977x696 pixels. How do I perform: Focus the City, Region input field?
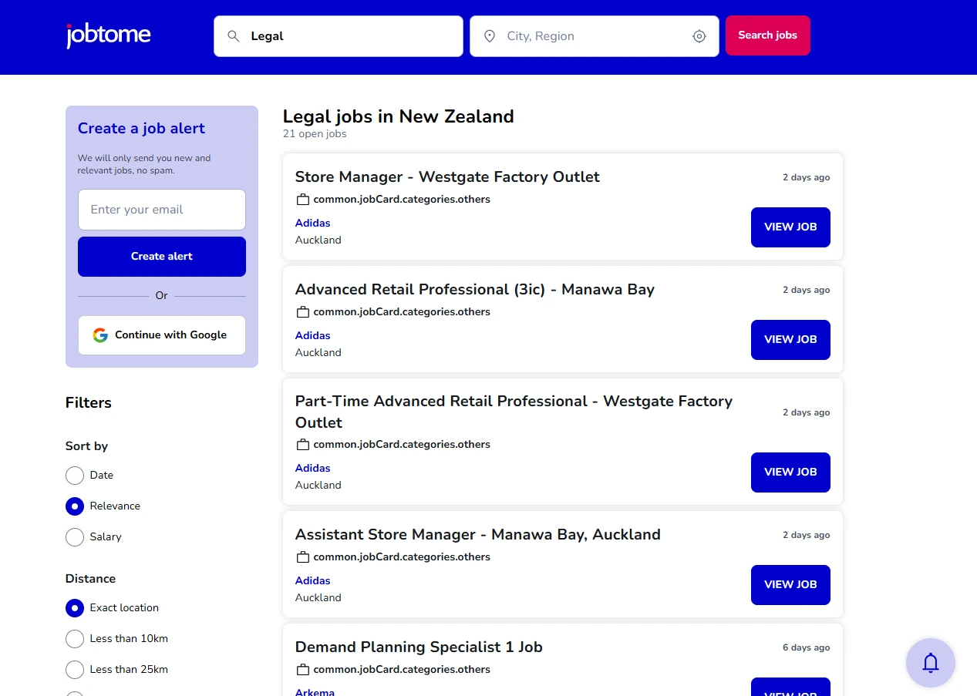[595, 36]
